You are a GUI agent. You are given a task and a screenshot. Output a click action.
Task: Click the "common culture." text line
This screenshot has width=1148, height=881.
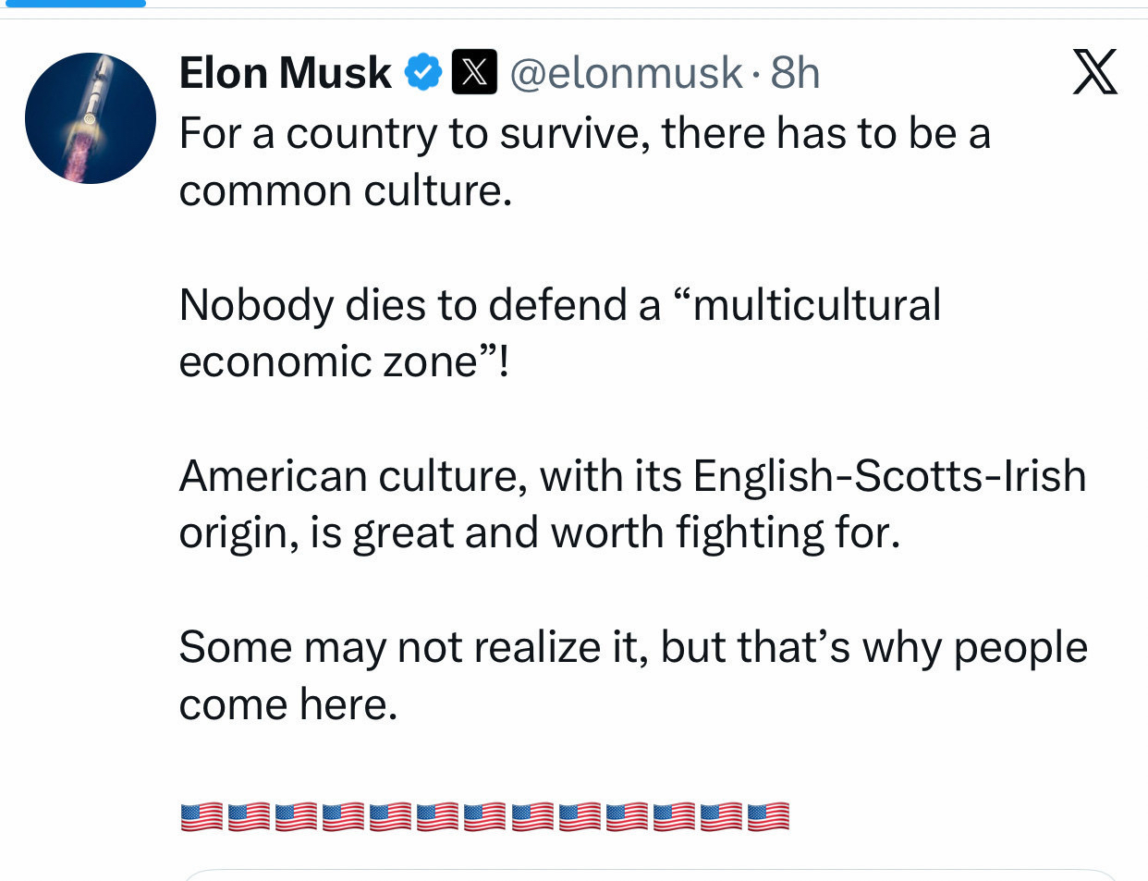click(x=345, y=191)
